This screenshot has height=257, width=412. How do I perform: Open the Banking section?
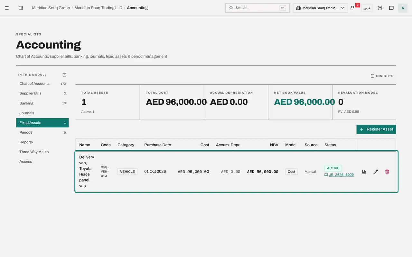[42, 103]
